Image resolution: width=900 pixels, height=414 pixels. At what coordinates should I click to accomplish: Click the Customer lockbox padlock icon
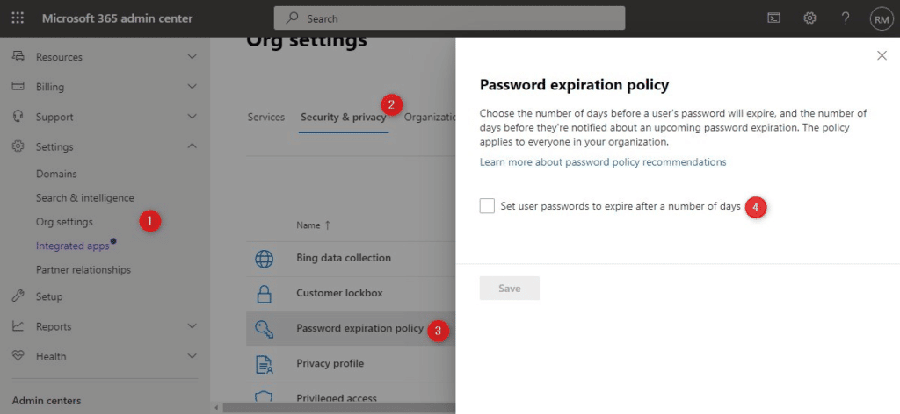(x=264, y=294)
